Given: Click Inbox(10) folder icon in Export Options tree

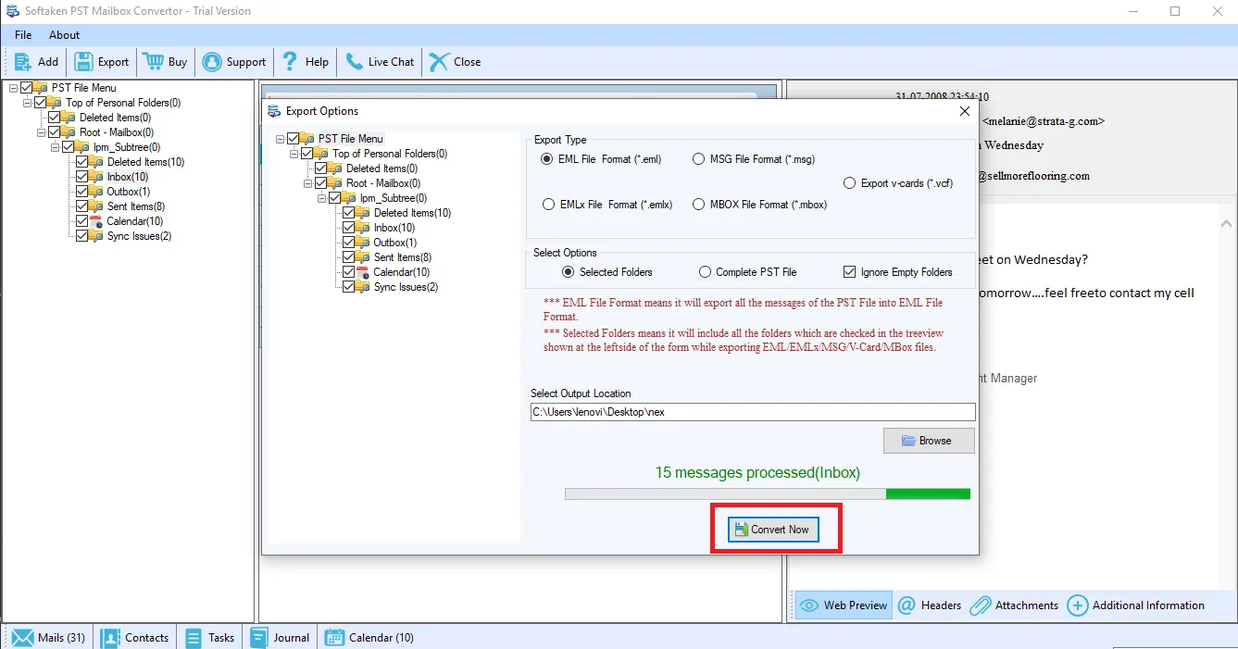Looking at the screenshot, I should click(x=363, y=228).
